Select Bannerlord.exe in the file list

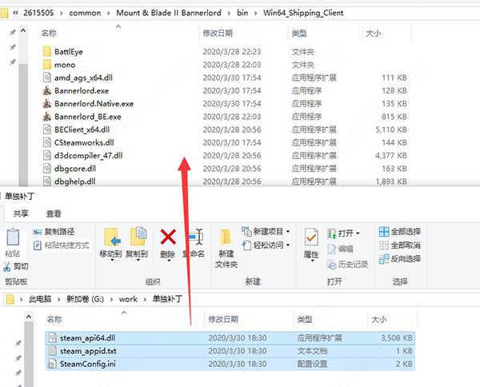pos(82,90)
